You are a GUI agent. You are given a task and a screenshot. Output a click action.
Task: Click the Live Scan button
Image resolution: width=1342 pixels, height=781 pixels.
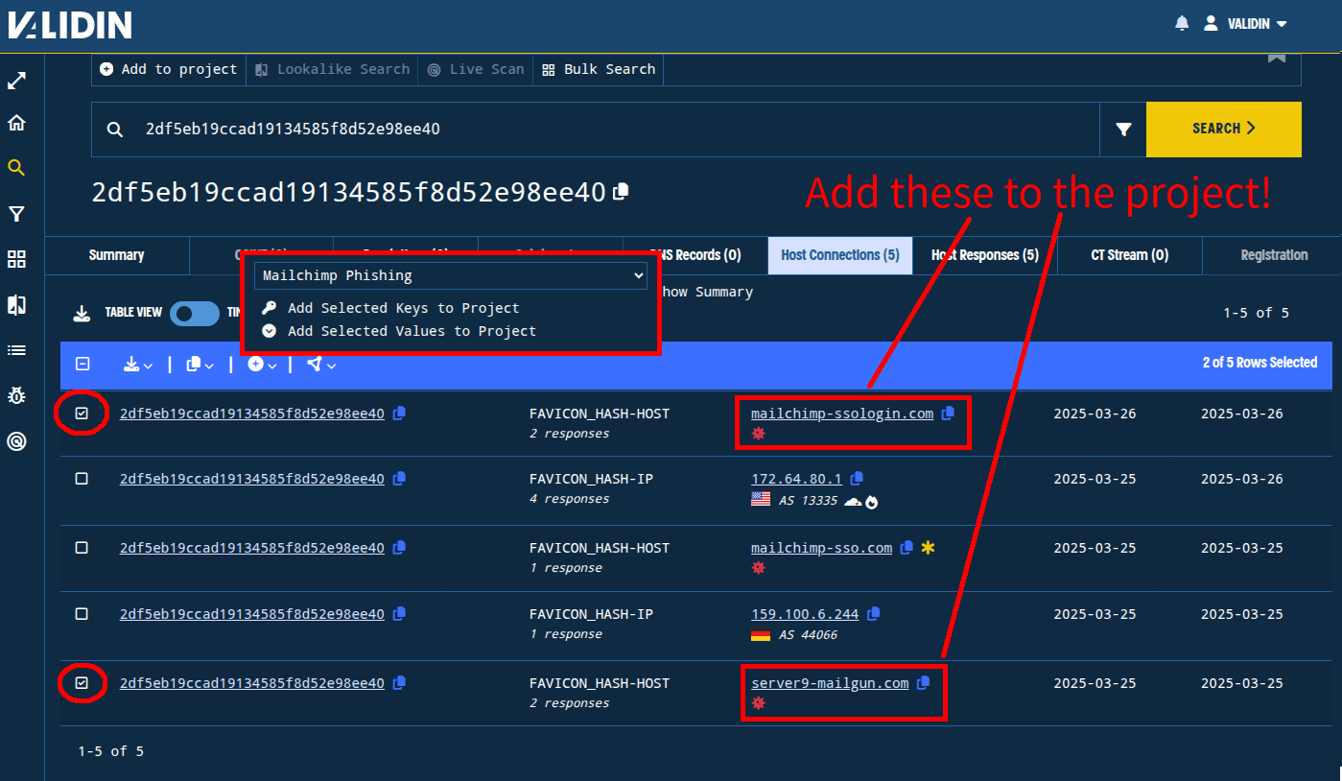pyautogui.click(x=476, y=69)
